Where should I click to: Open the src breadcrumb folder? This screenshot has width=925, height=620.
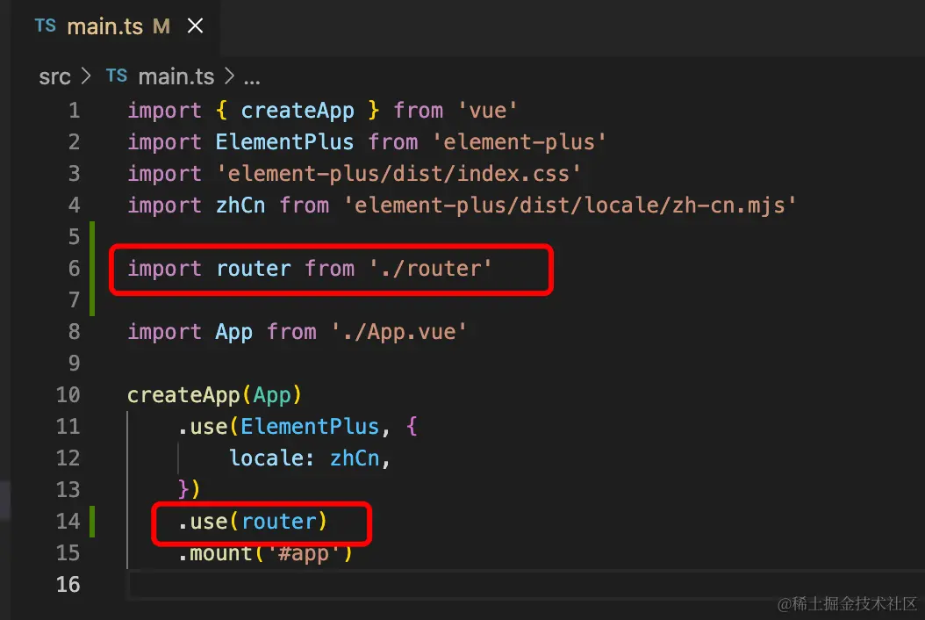(x=54, y=76)
